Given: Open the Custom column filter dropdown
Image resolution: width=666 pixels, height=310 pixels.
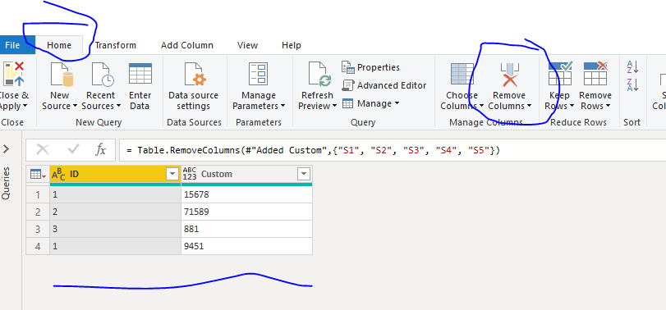Looking at the screenshot, I should (x=304, y=175).
